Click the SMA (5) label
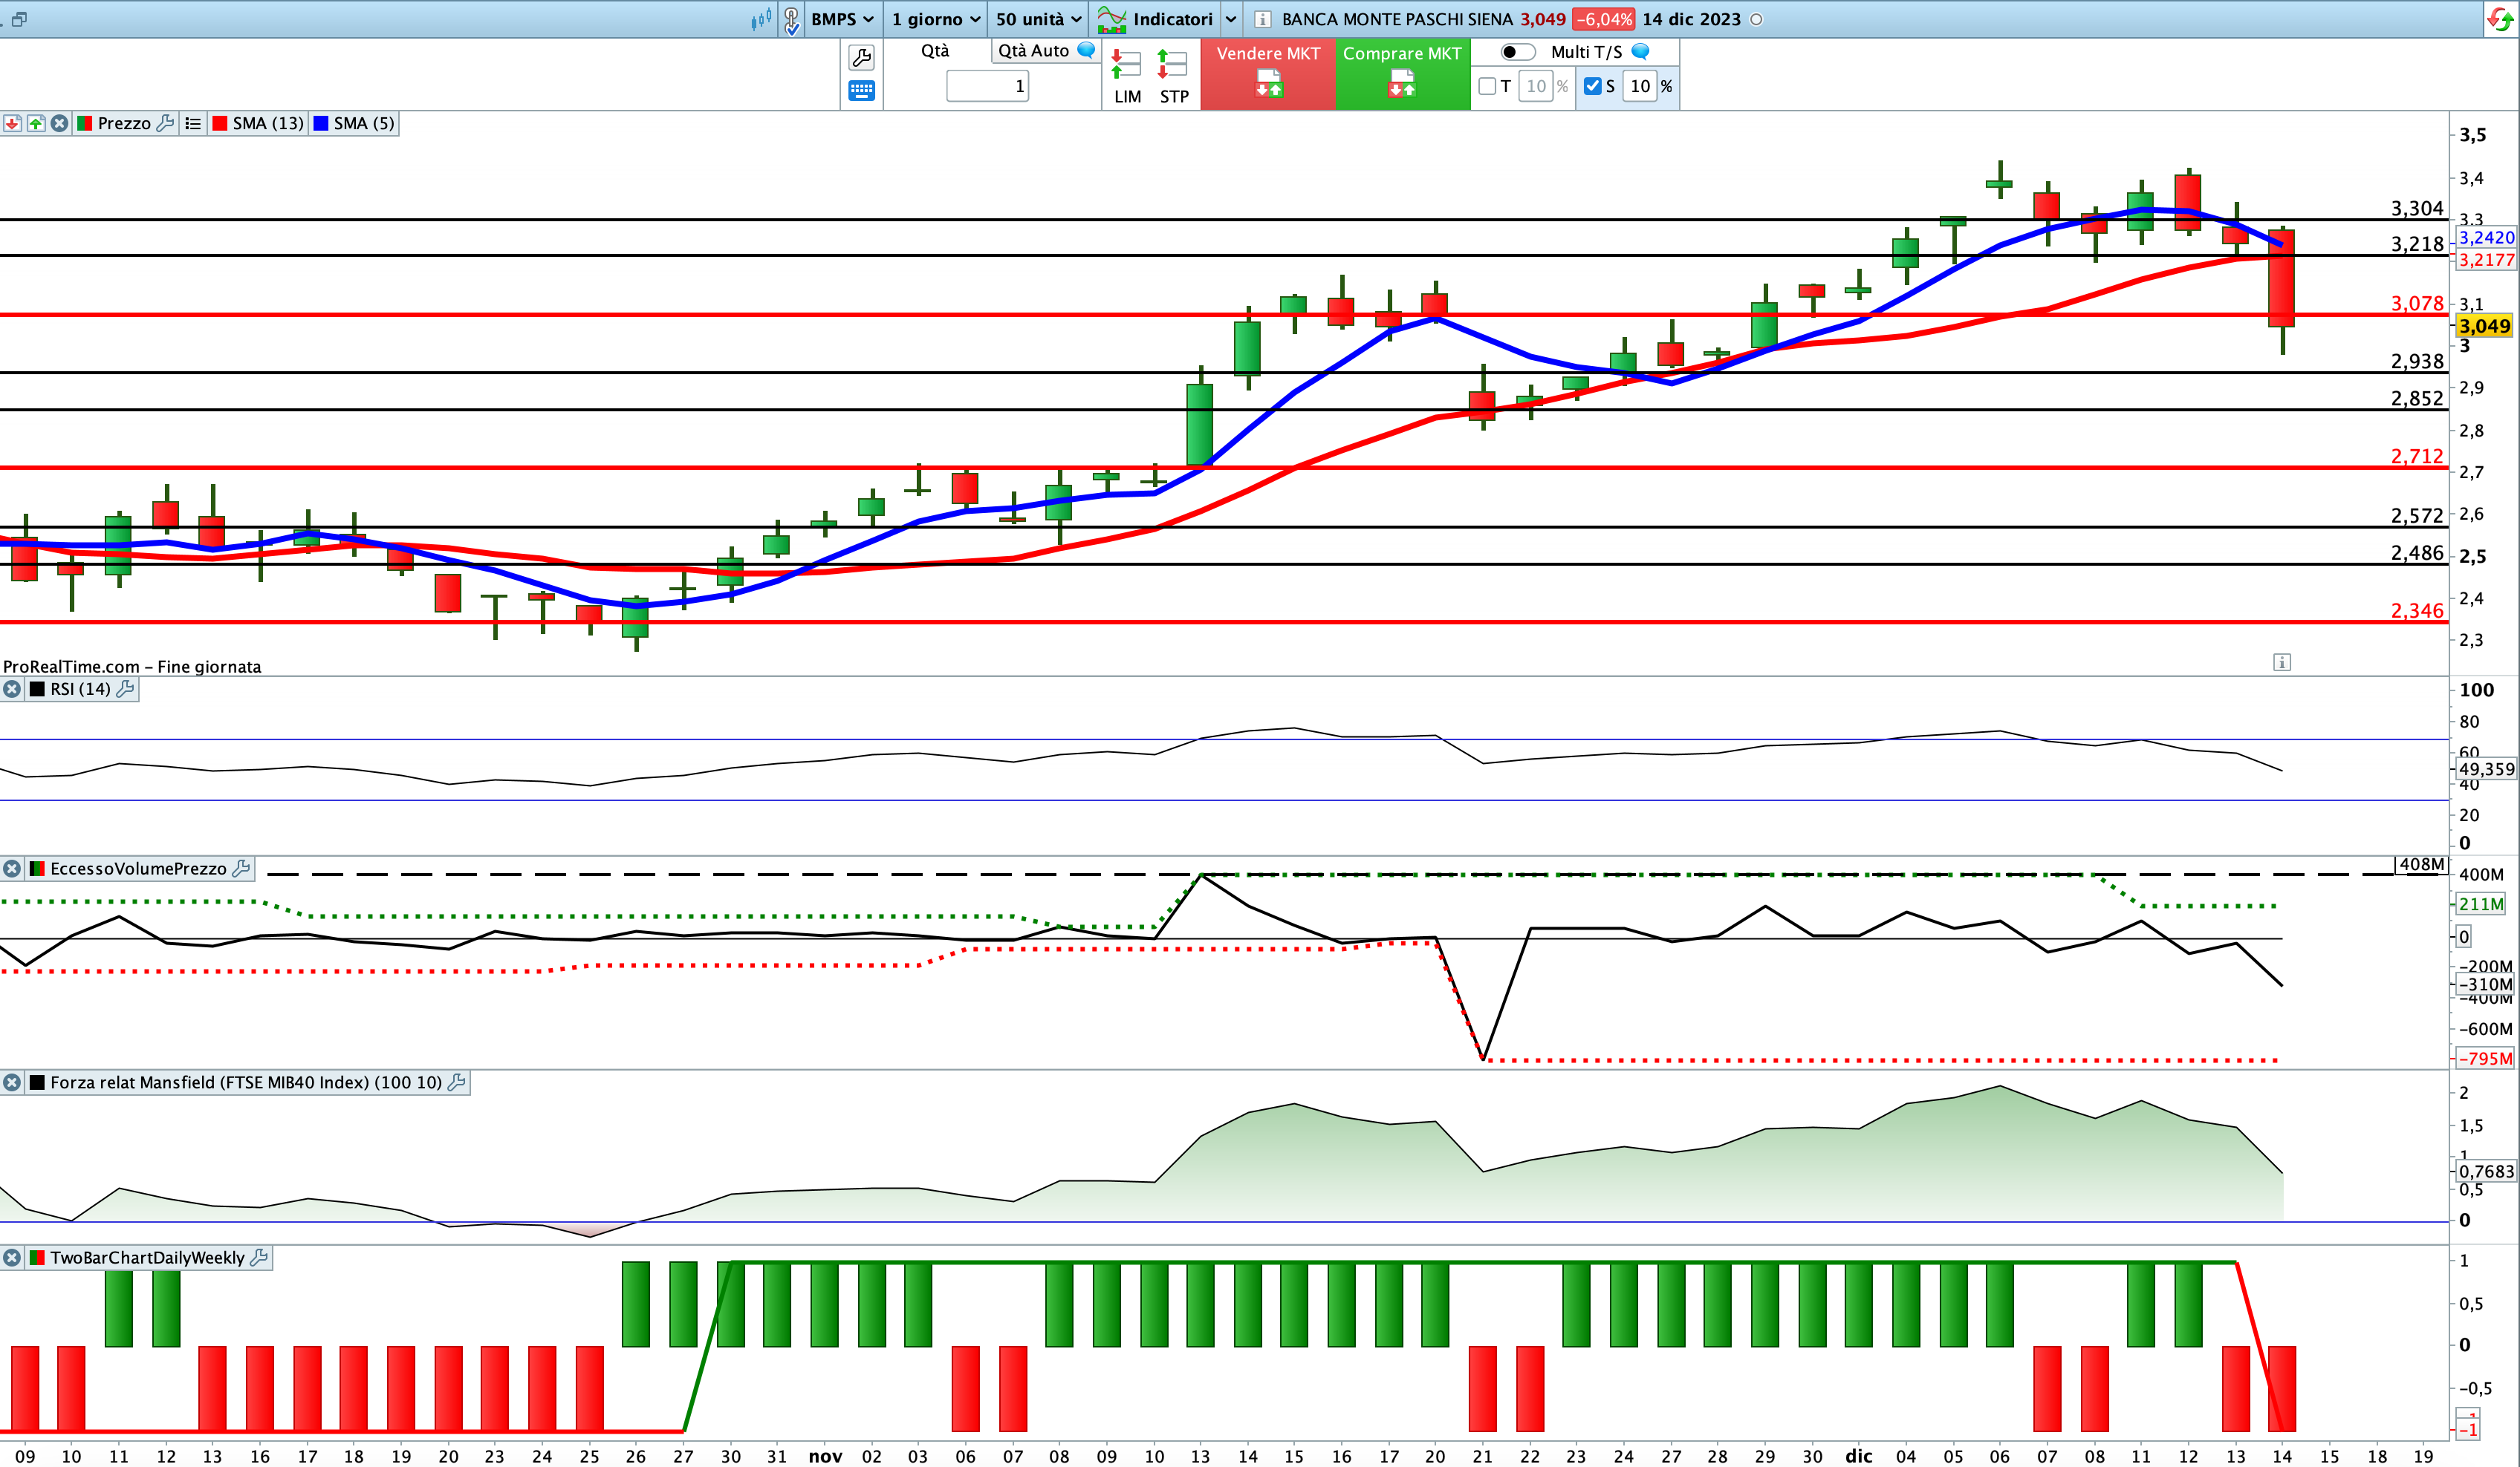This screenshot has height=1467, width=2520. click(x=364, y=123)
